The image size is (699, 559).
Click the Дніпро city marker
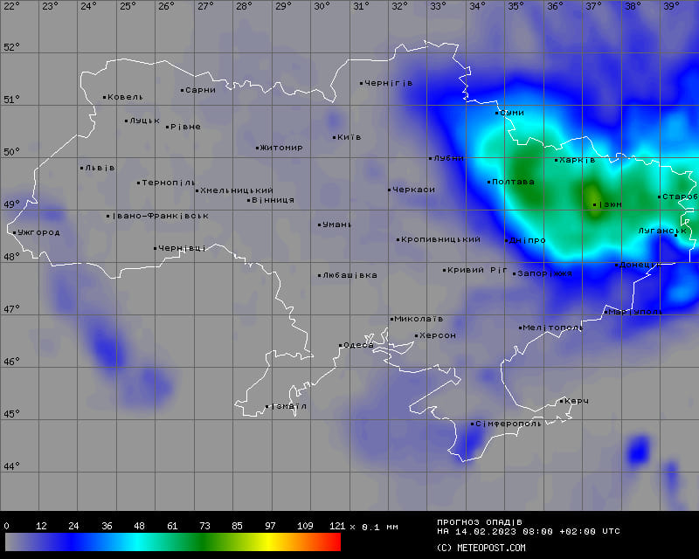pyautogui.click(x=507, y=240)
